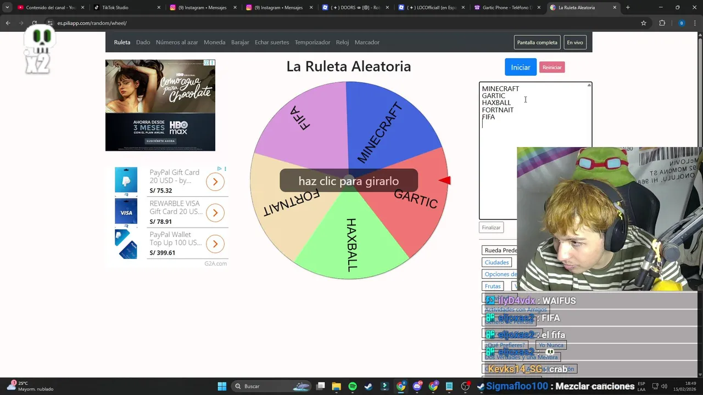This screenshot has height=395, width=703.
Task: Click the FORTNAIT line in entries list
Action: 498,110
